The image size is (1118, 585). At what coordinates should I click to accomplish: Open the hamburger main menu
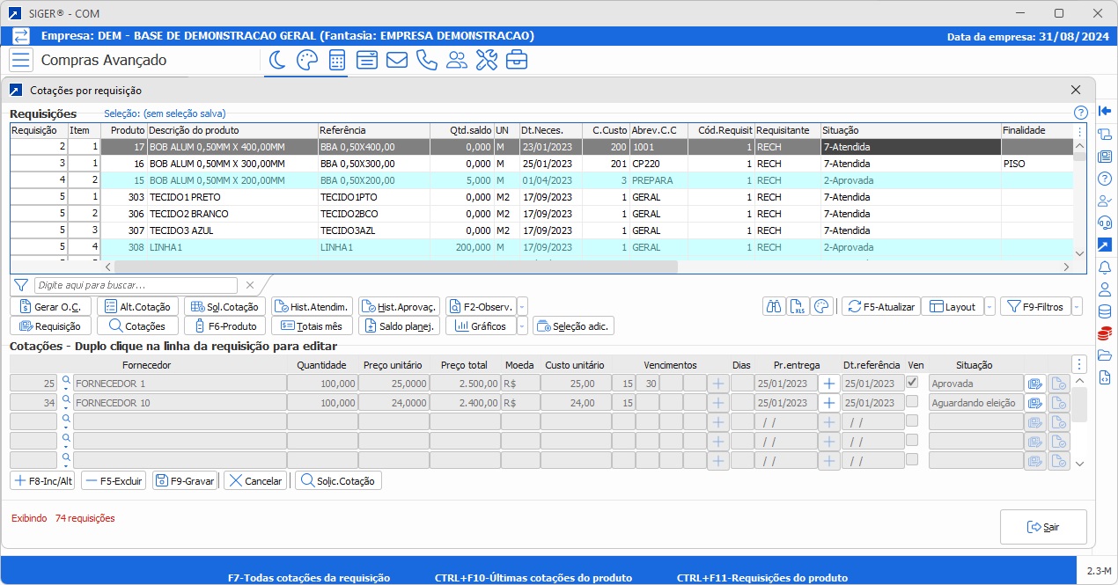[21, 61]
